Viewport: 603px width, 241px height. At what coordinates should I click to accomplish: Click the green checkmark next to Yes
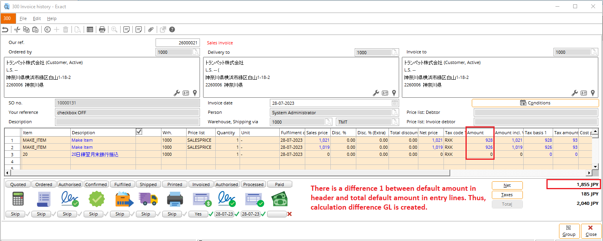pos(211,214)
